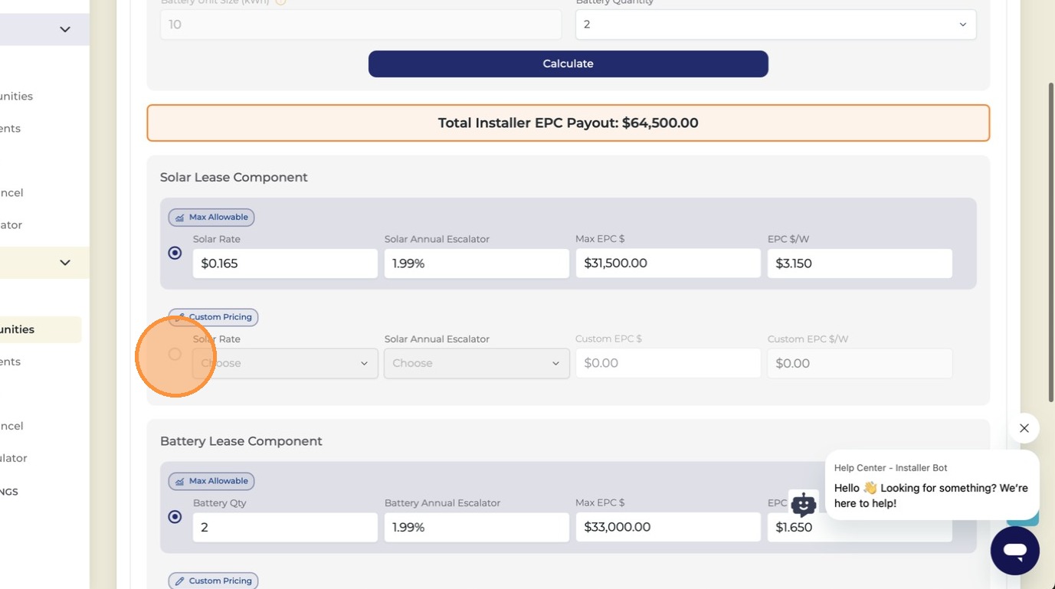1055x589 pixels.
Task: Select the Battery Lease Max Allowable radio button
Action: pyautogui.click(x=175, y=517)
